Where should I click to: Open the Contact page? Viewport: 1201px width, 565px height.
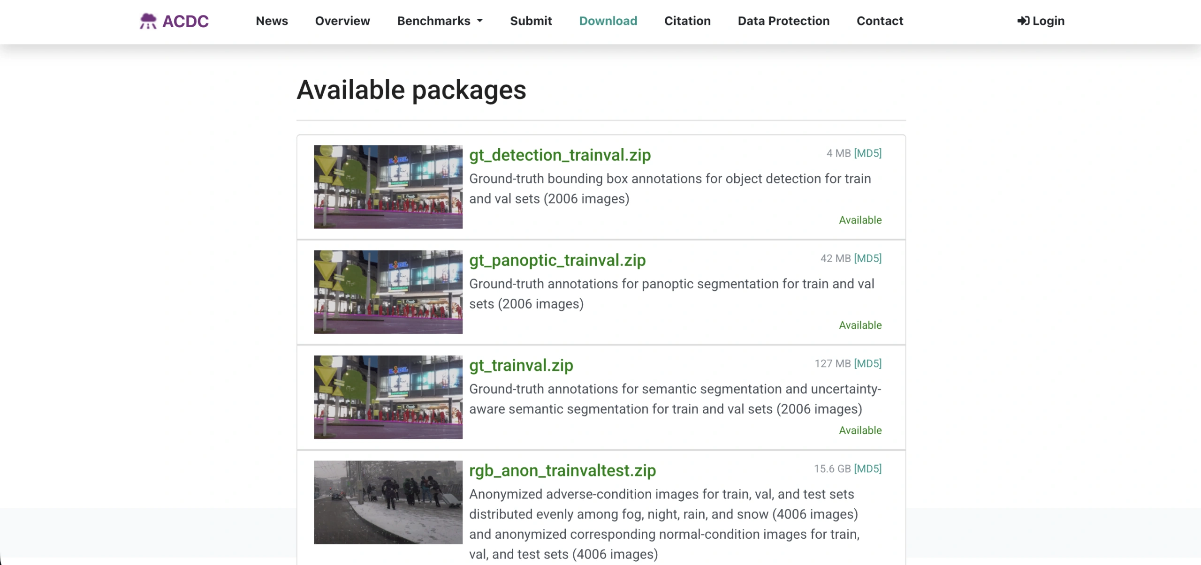tap(880, 21)
